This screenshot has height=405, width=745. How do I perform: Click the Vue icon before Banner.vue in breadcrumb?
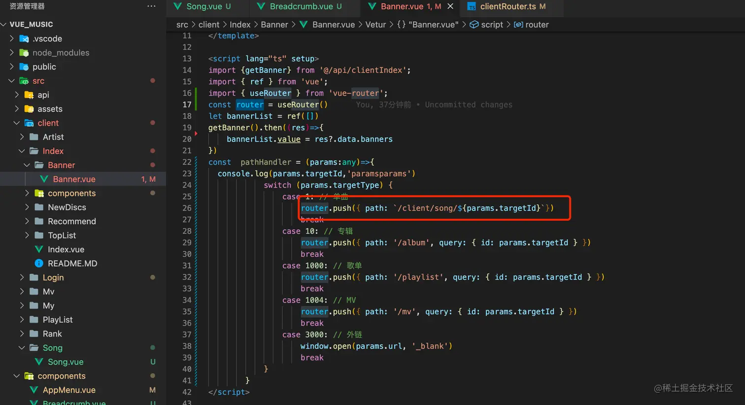(304, 25)
